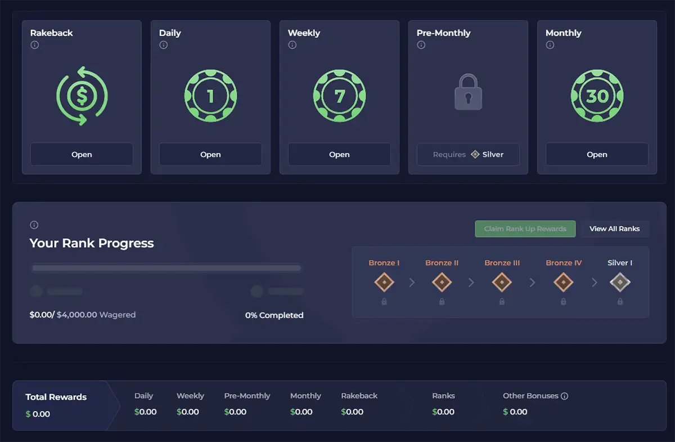Screen dimensions: 675x442
Task: Click the Daily chip icon showing 1
Action: 210,96
